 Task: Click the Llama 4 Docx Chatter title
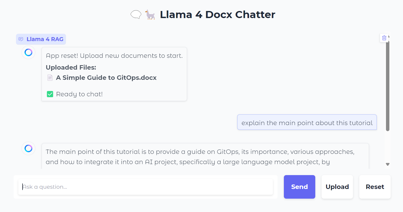[218, 15]
